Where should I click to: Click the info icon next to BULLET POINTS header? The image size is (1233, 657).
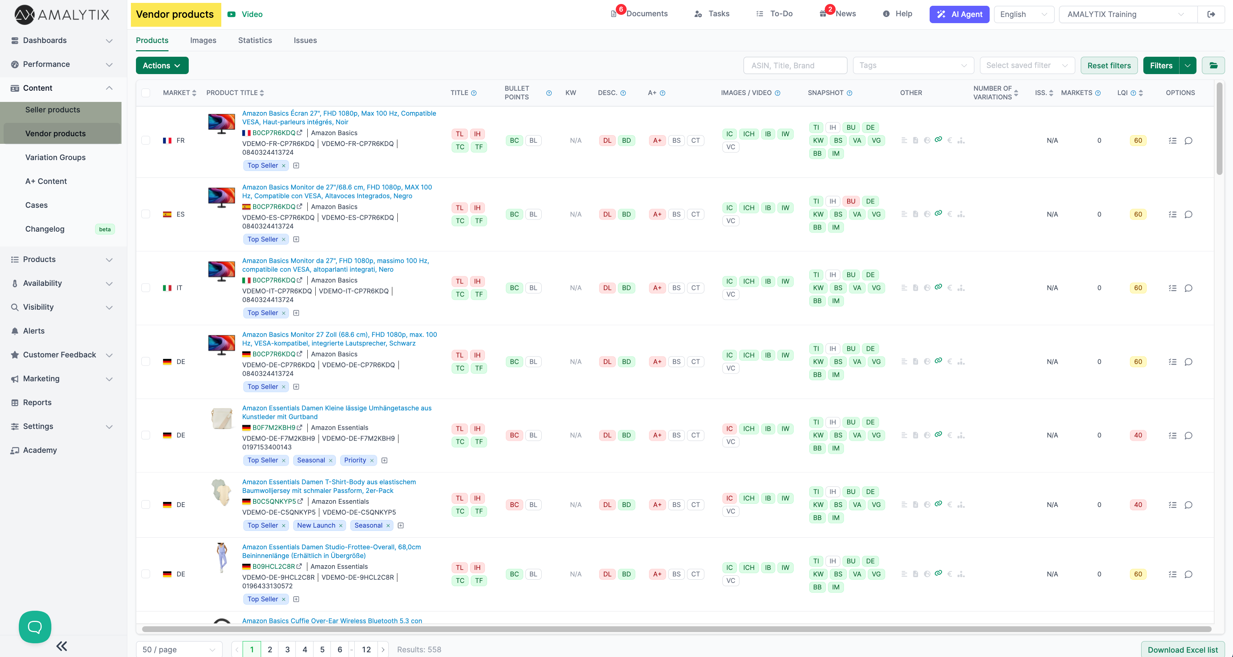click(x=549, y=93)
